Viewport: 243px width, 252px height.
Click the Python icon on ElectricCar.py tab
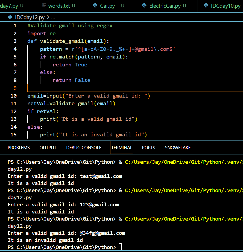[x=144, y=6]
